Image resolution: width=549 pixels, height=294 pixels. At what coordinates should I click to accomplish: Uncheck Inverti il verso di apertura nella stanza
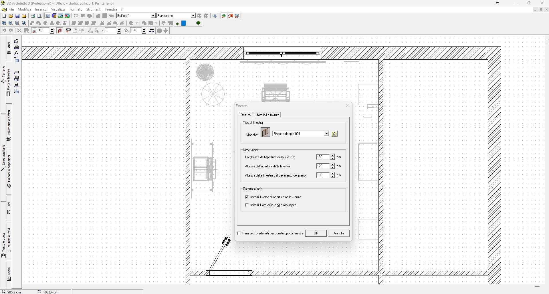coord(247,197)
